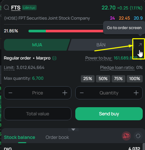Screen dimensions: 145x150
Task: Switch to the Order book tab
Action: click(57, 137)
